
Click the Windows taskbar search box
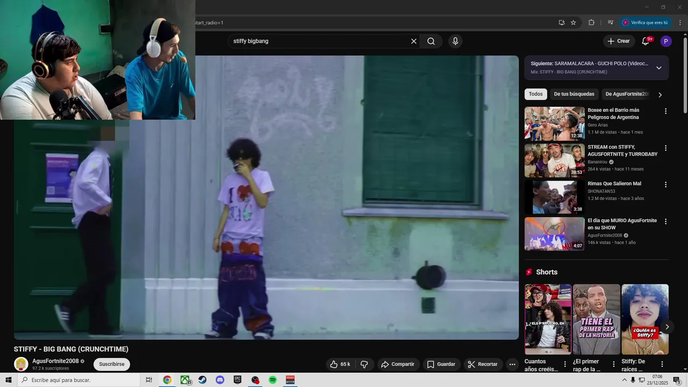78,380
